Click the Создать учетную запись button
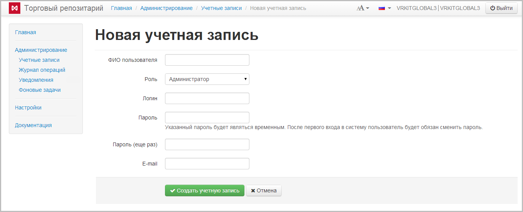The image size is (523, 212). tap(205, 190)
